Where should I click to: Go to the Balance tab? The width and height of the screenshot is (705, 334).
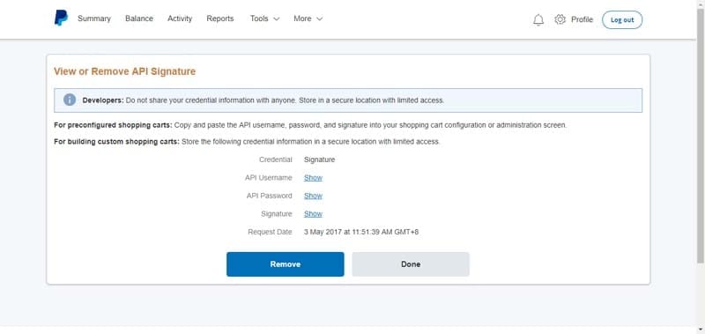[139, 19]
